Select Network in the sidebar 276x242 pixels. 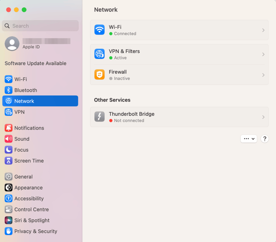point(24,101)
